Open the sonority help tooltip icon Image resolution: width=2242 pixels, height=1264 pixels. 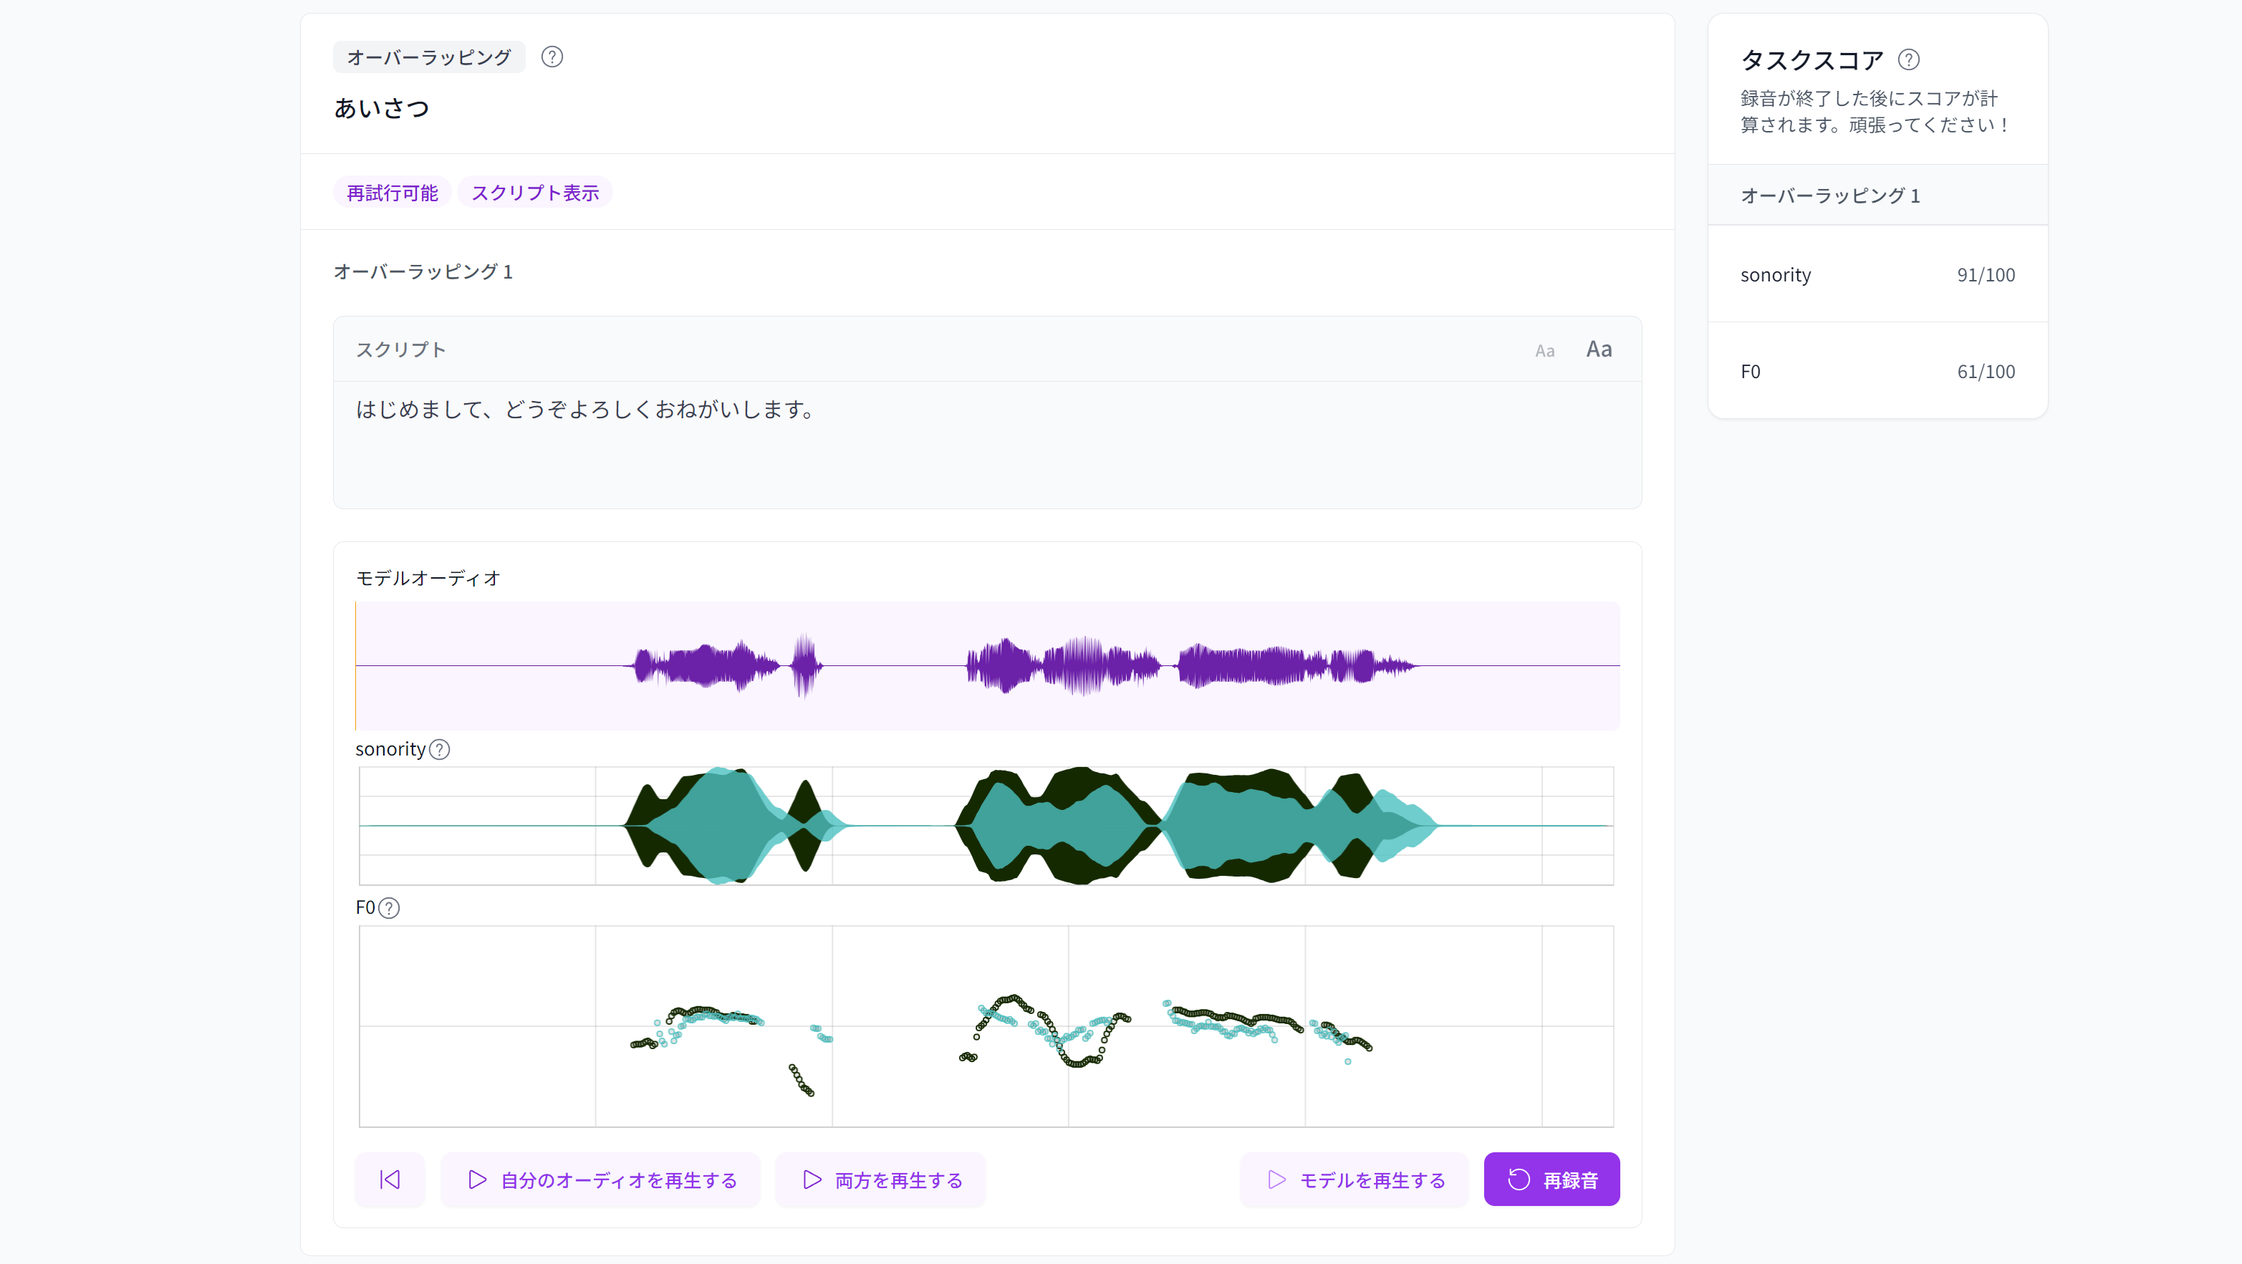(441, 749)
